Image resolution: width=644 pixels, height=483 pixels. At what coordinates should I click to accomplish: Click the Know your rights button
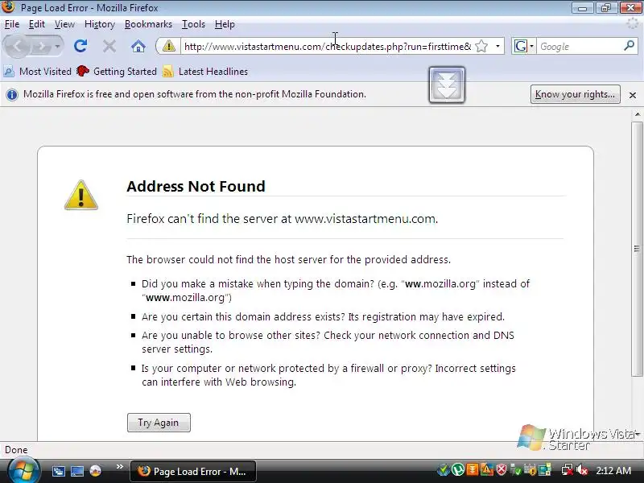(575, 94)
